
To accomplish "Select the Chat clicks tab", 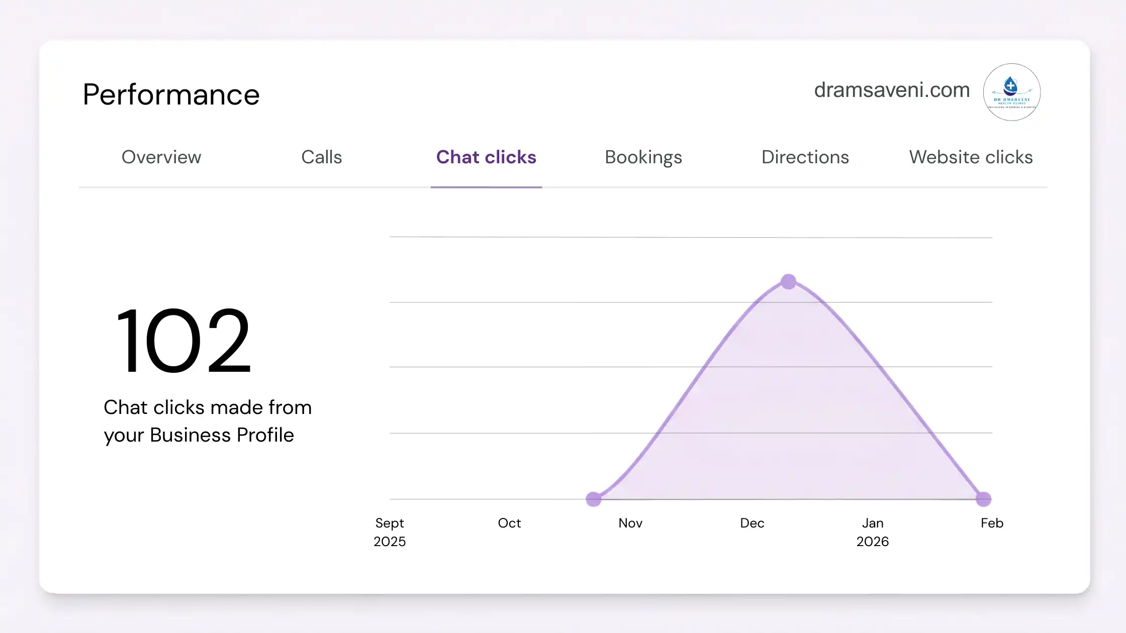I will (486, 157).
